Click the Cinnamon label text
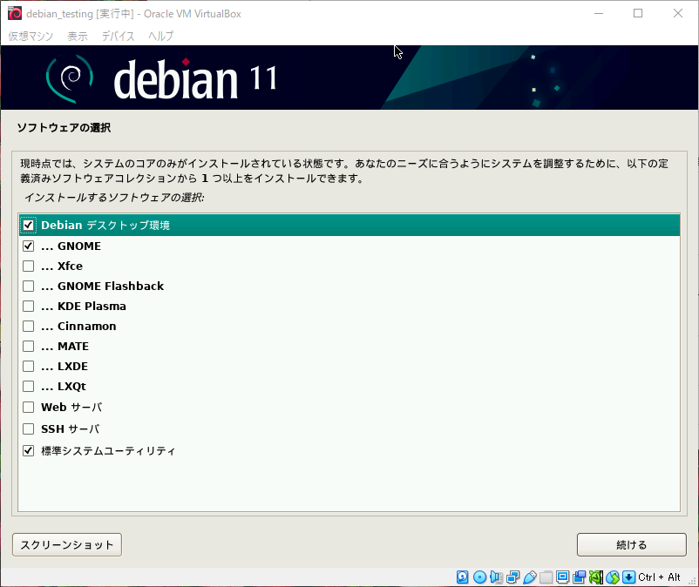This screenshot has height=587, width=699. point(87,326)
